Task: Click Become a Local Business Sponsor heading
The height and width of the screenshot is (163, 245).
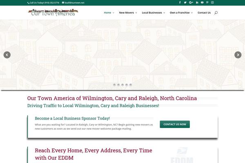Action: pyautogui.click(x=72, y=119)
